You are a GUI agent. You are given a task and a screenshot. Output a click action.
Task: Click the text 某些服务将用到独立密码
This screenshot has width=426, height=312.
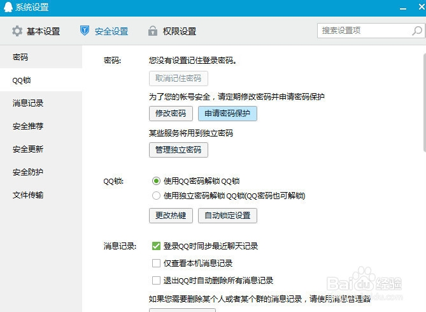(191, 133)
